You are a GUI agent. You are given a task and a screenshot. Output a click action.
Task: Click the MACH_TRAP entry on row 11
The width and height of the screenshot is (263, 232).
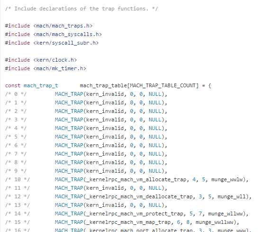(111, 188)
